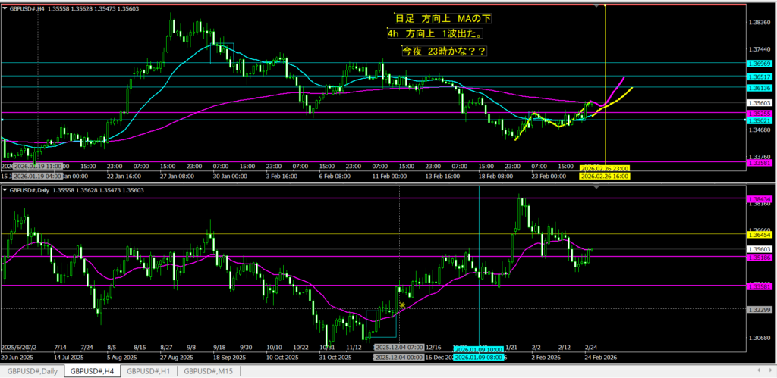
Task: Click the cyan 1.36969 price label
Action: [758, 63]
